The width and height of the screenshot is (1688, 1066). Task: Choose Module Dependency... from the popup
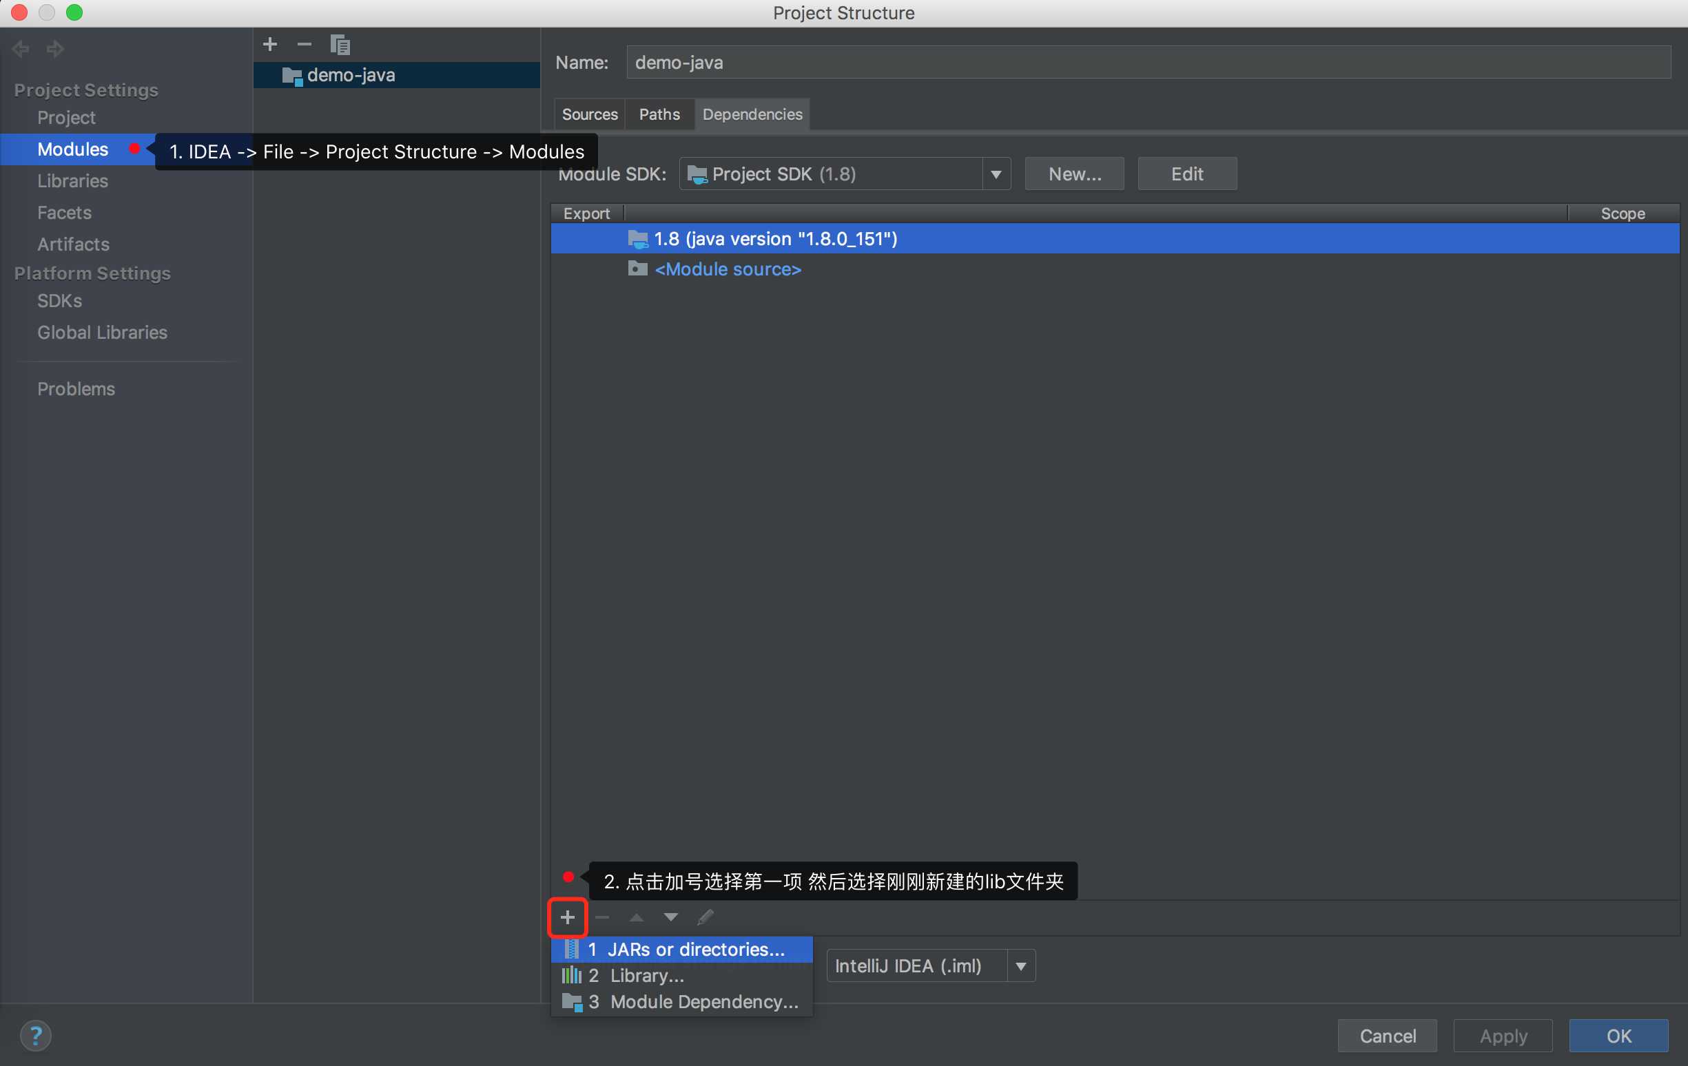point(682,1001)
